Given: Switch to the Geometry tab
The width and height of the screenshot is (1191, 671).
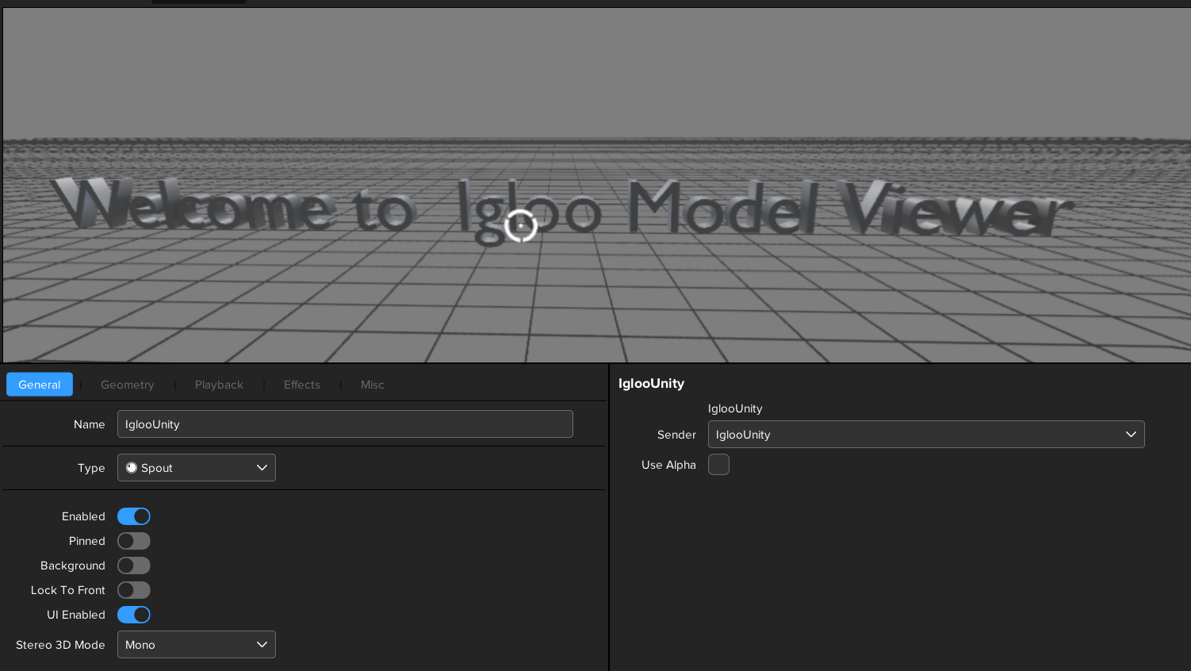Looking at the screenshot, I should [x=128, y=385].
